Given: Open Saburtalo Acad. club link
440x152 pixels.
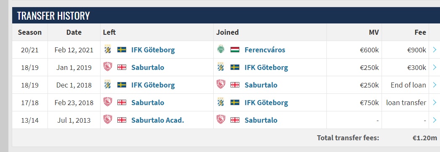Looking at the screenshot, I should click(x=158, y=120).
